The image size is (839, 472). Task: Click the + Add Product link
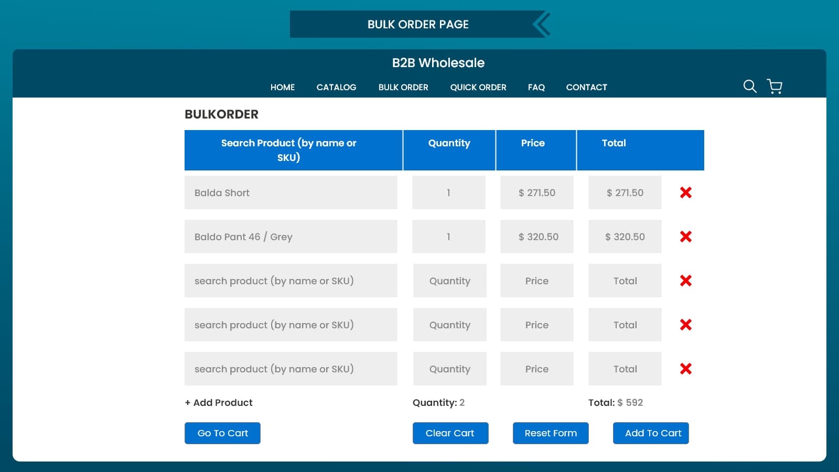(x=218, y=402)
